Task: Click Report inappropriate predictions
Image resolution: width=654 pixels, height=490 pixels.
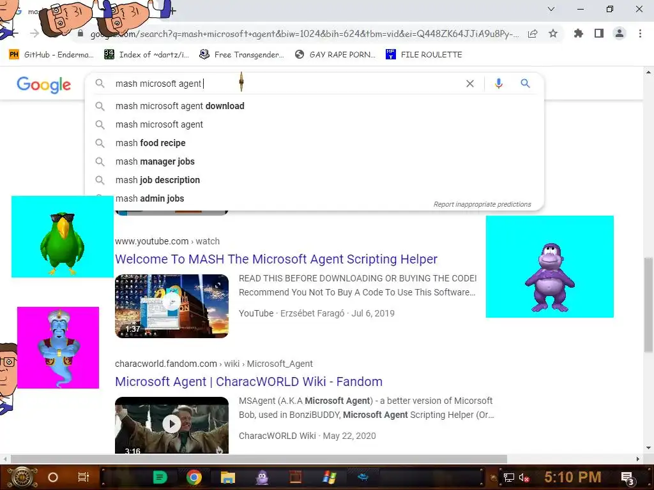Action: click(482, 204)
